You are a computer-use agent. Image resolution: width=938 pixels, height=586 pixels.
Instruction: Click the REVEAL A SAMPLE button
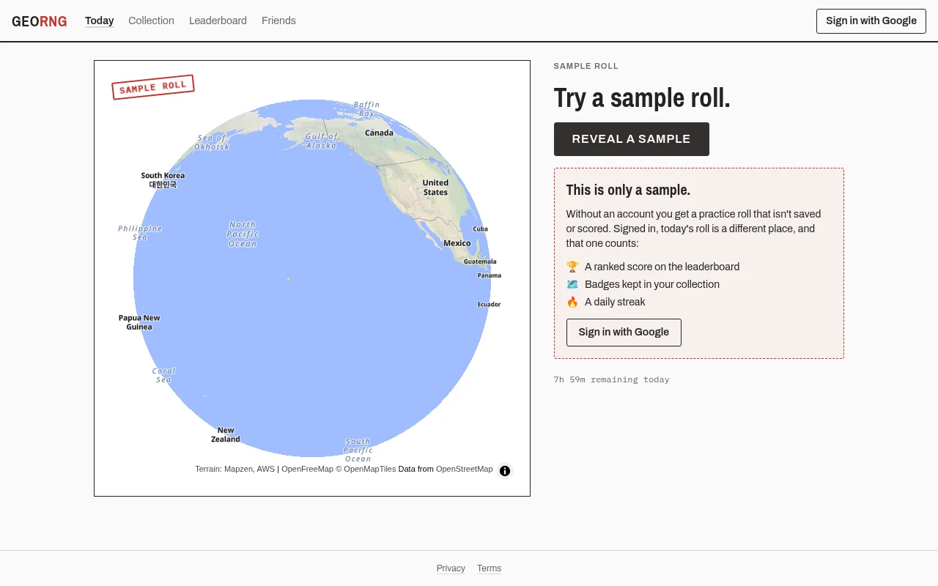coord(632,139)
